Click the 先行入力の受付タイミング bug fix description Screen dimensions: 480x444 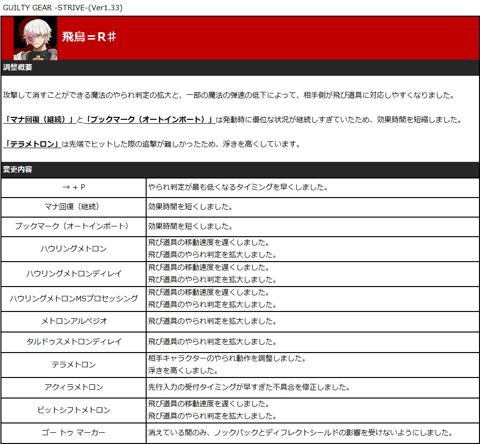pos(249,387)
